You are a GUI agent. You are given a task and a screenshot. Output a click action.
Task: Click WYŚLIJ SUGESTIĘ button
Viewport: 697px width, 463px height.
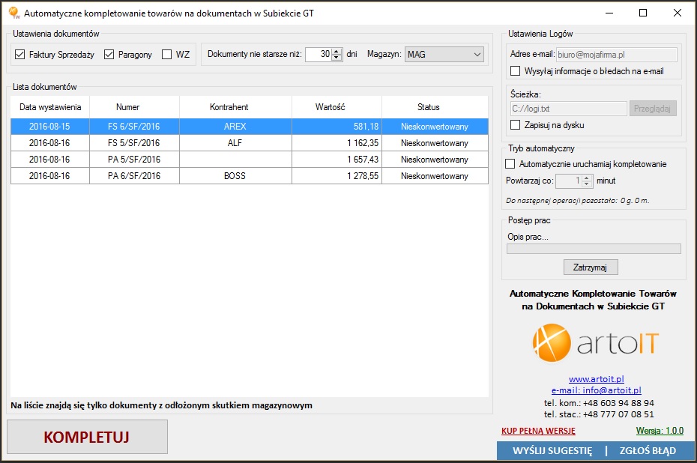(x=552, y=451)
